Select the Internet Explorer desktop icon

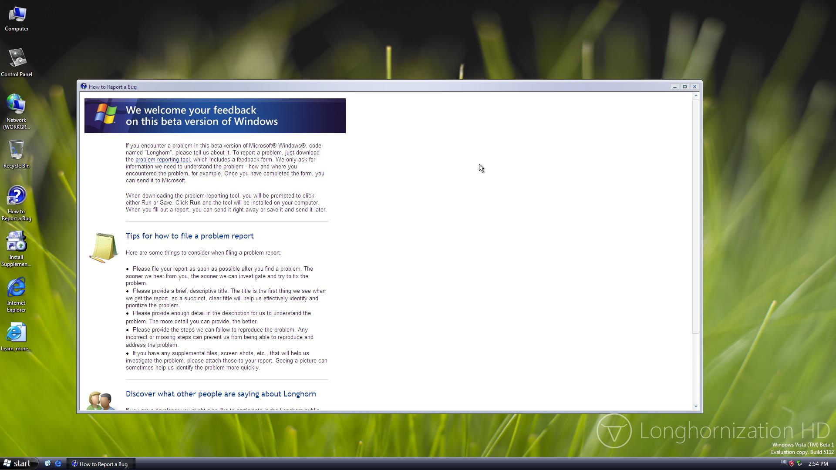click(x=17, y=294)
